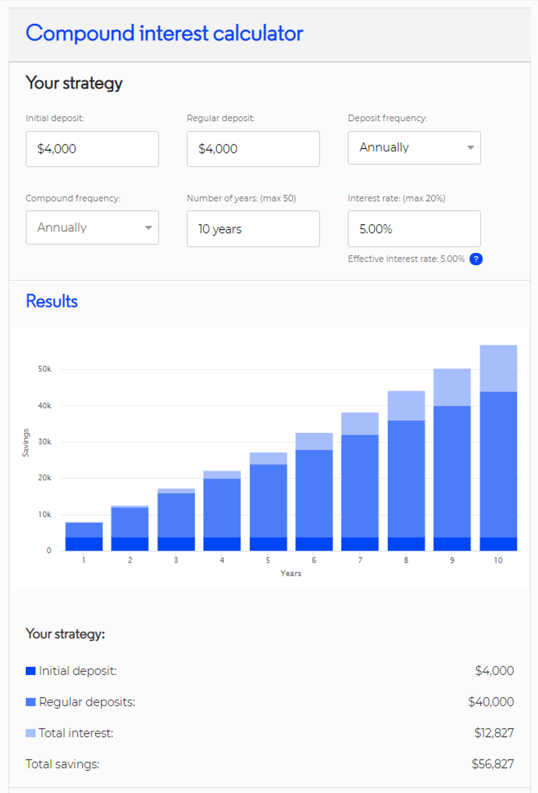Screen dimensions: 538x793
Task: Click the Total interest legend color swatch
Action: point(30,733)
